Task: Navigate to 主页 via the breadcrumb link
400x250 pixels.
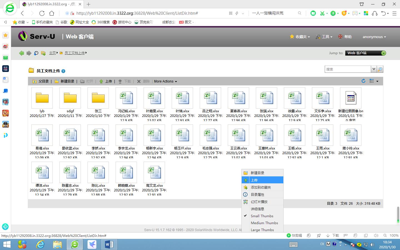Action: point(52,53)
